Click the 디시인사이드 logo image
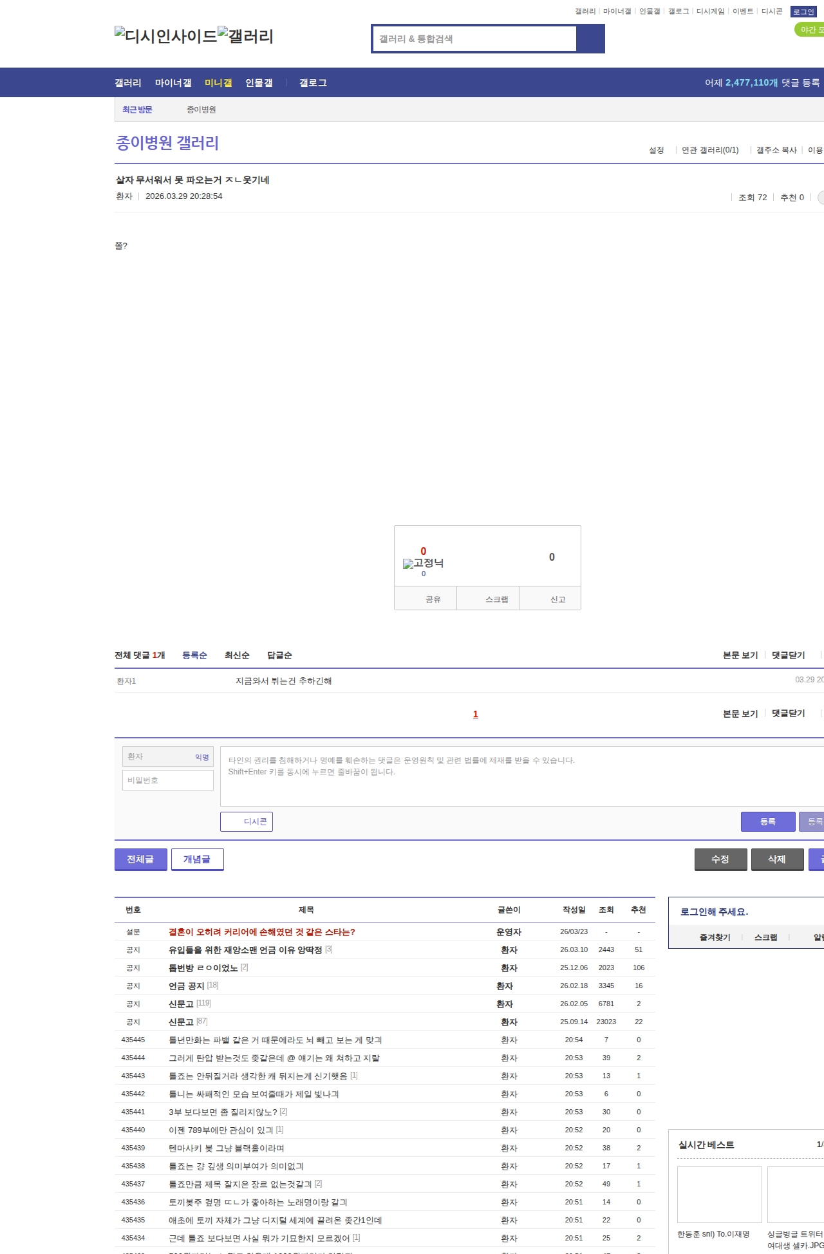 [x=165, y=36]
